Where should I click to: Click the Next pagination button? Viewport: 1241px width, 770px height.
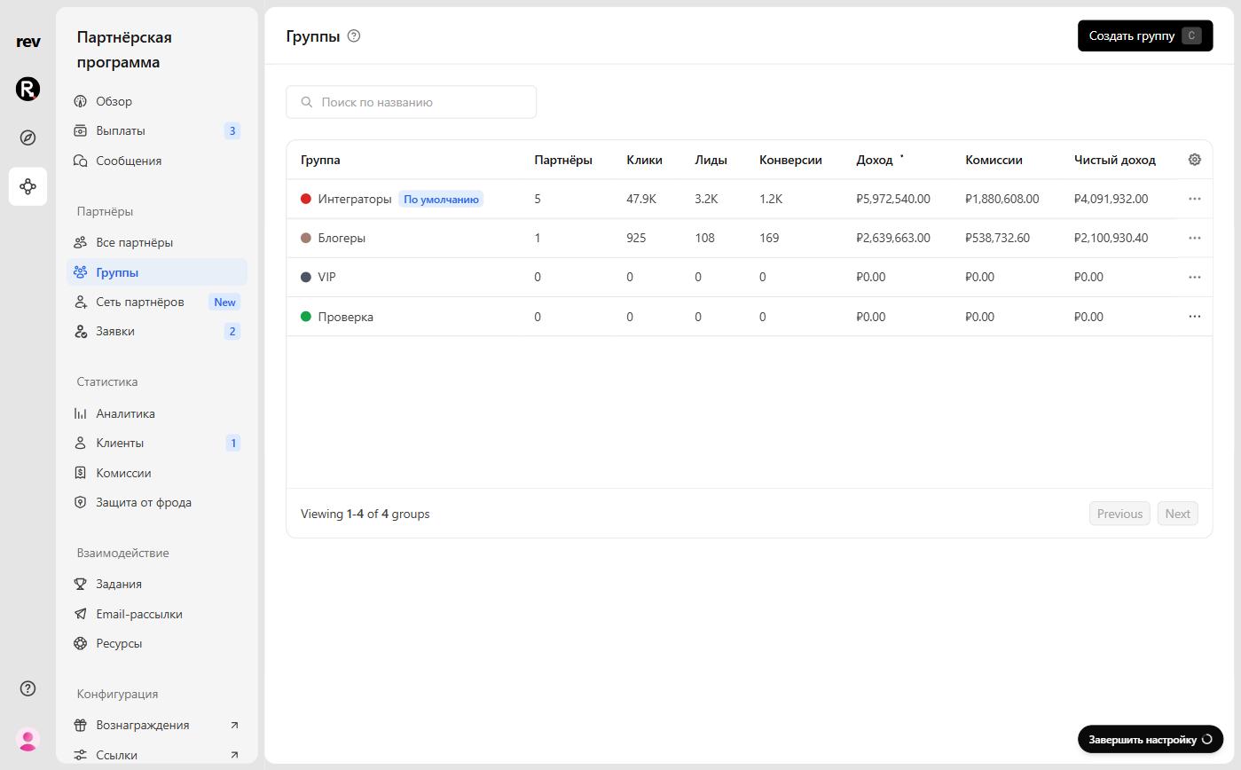(x=1177, y=514)
